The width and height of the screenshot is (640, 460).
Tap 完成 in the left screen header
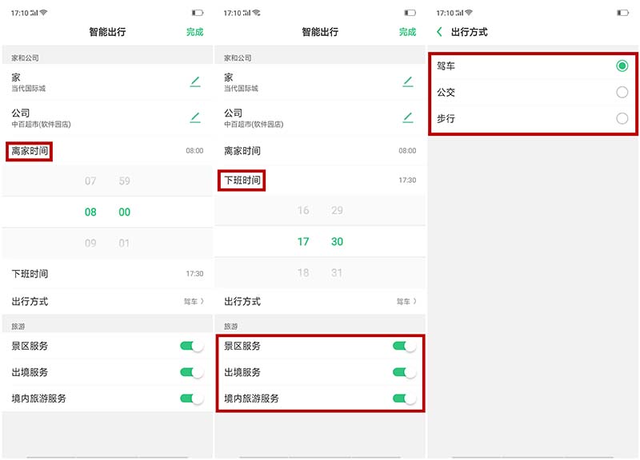coord(194,32)
